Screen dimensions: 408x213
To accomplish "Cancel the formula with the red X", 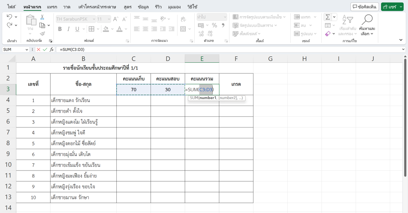I will [x=39, y=50].
